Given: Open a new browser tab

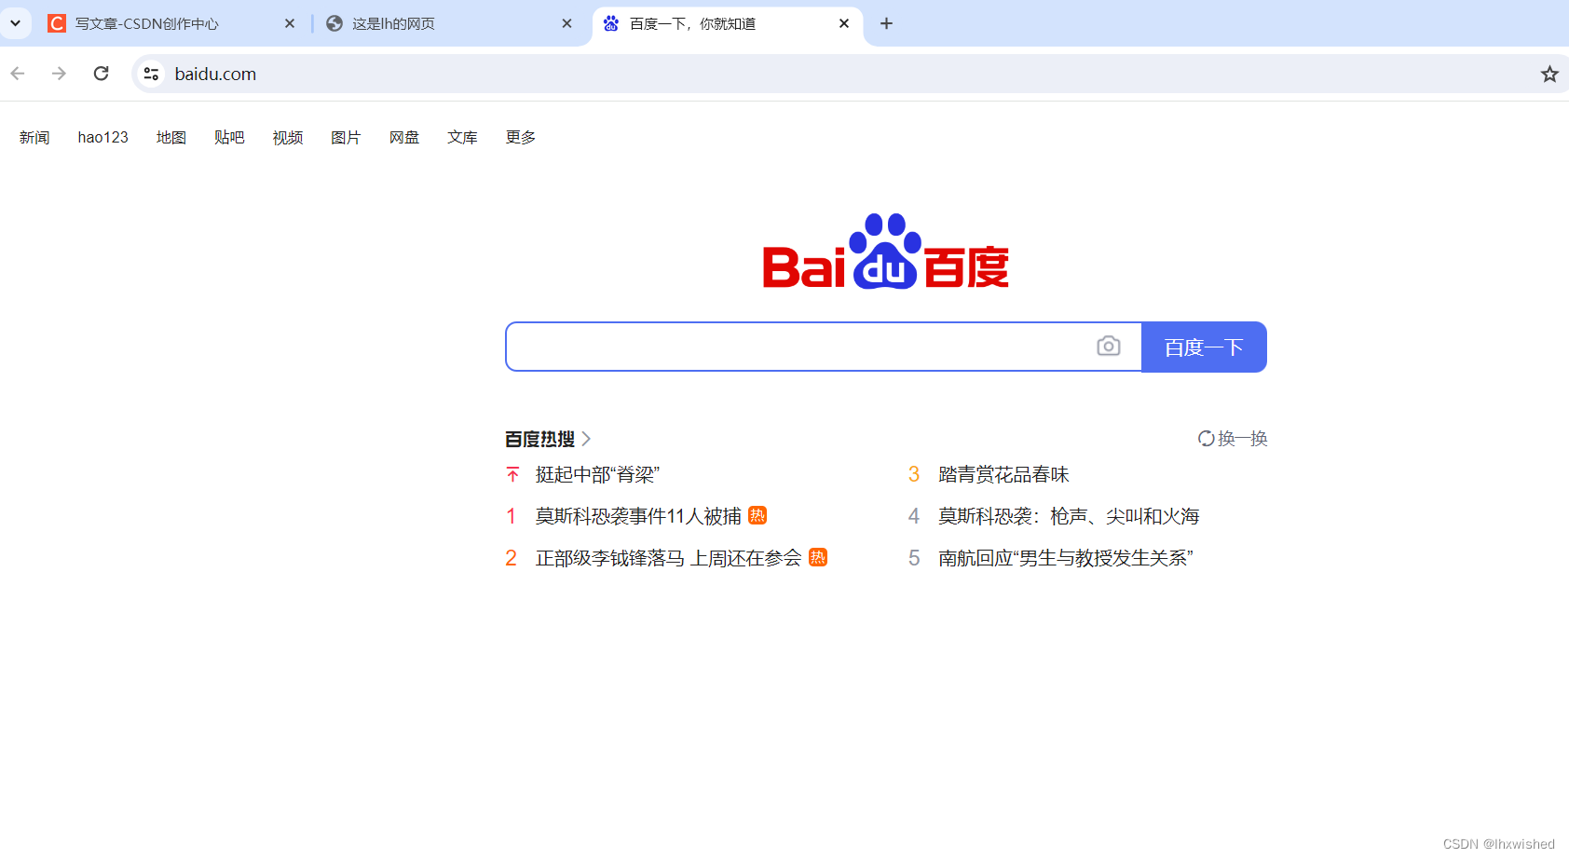Looking at the screenshot, I should point(886,23).
